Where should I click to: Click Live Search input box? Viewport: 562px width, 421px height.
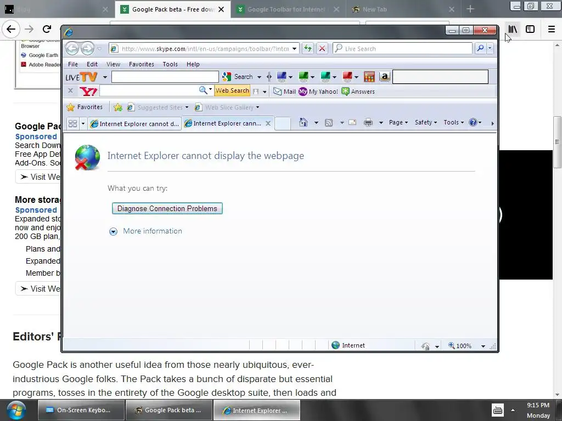pyautogui.click(x=402, y=48)
